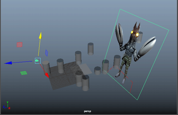Click the creature's large right-side claw

pos(147,48)
